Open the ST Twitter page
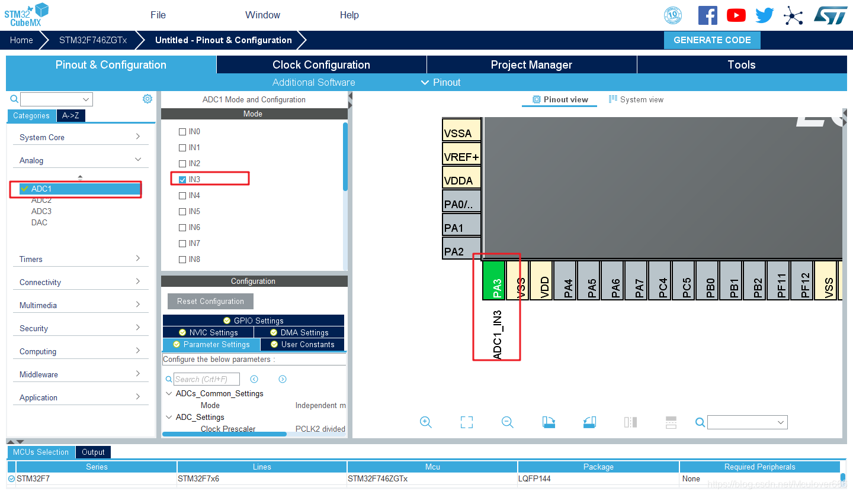The image size is (853, 495). pos(764,15)
